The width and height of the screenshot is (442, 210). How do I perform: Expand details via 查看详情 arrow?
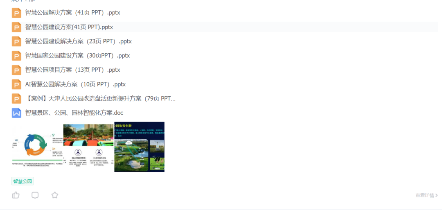[x=426, y=196]
